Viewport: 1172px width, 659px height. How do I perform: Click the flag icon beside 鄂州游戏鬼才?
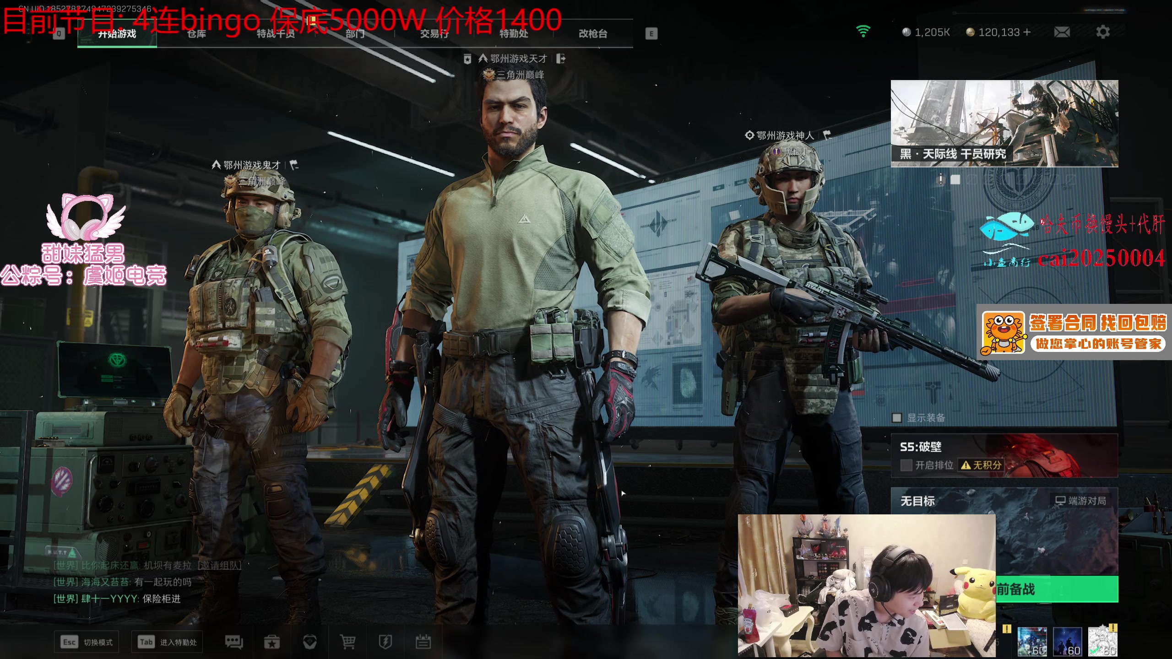pos(294,165)
